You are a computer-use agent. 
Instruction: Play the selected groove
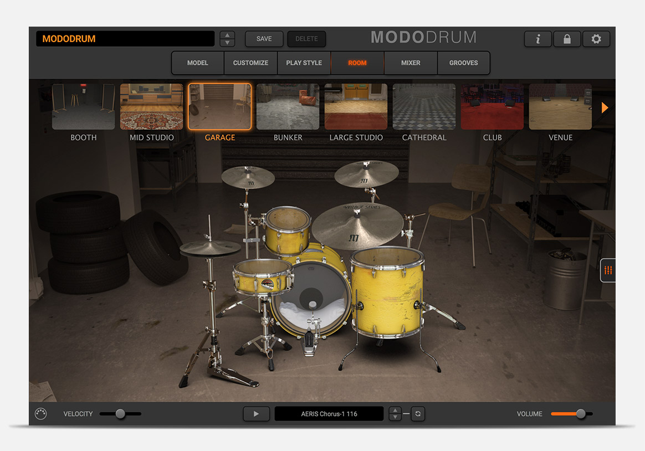coord(256,414)
